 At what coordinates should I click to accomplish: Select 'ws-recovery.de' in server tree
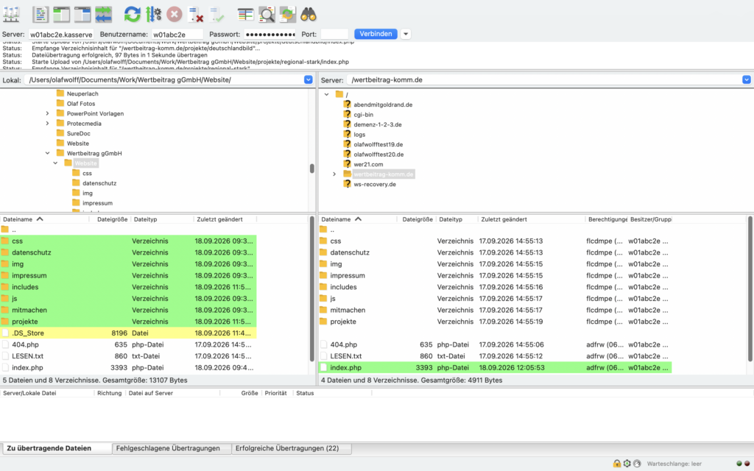click(375, 184)
